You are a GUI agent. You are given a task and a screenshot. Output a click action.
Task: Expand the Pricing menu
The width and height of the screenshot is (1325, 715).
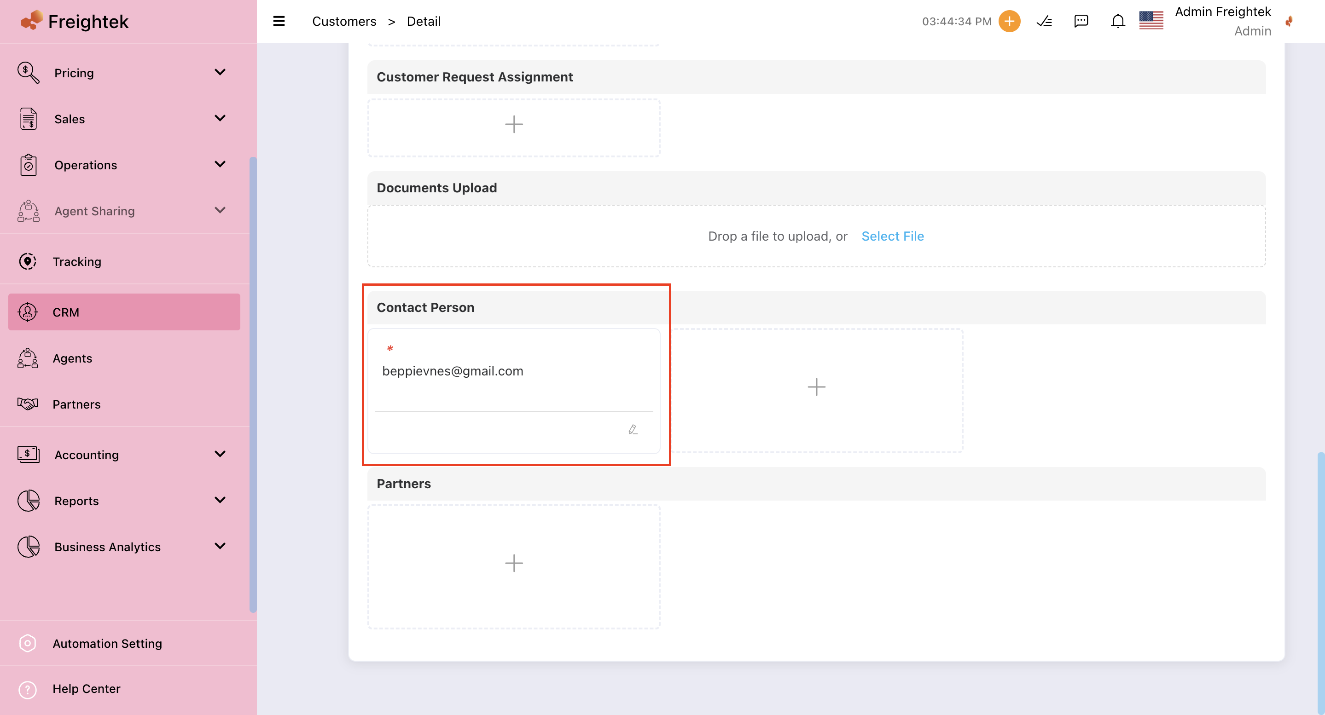pos(74,73)
